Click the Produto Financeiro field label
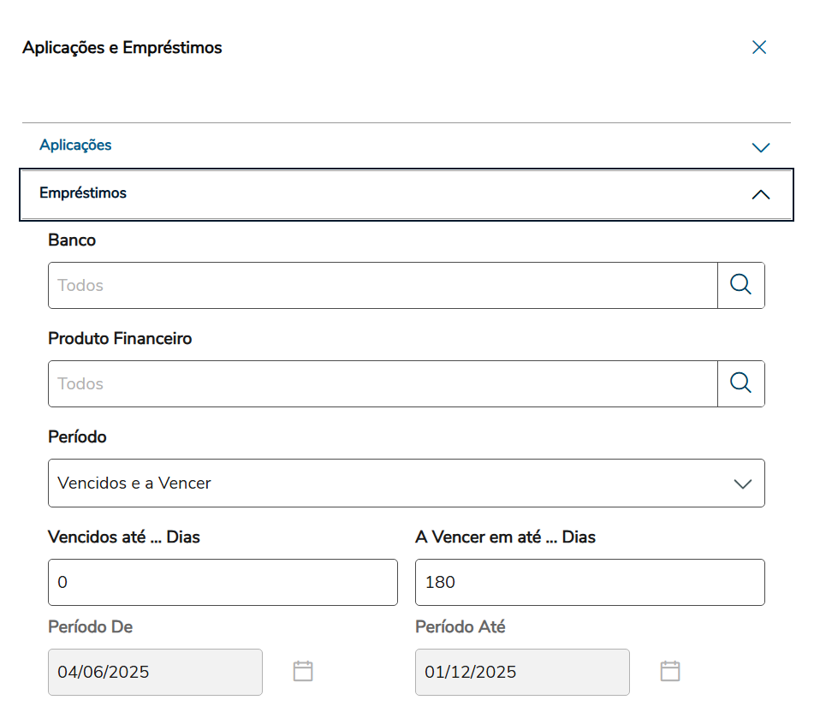The height and width of the screenshot is (712, 814). pyautogui.click(x=120, y=339)
